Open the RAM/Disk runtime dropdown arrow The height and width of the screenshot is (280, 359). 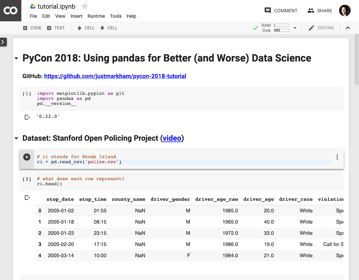pos(295,28)
